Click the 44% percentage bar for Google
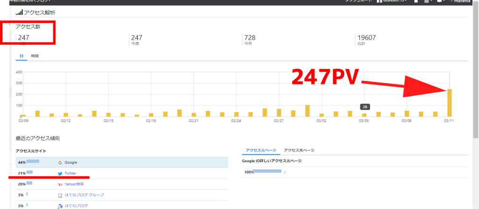479x209 pixels. (33, 161)
